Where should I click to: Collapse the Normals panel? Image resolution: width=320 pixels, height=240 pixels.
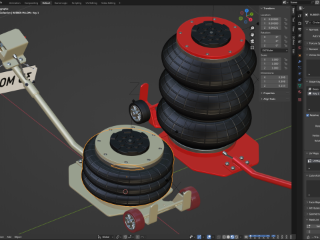click(x=313, y=29)
